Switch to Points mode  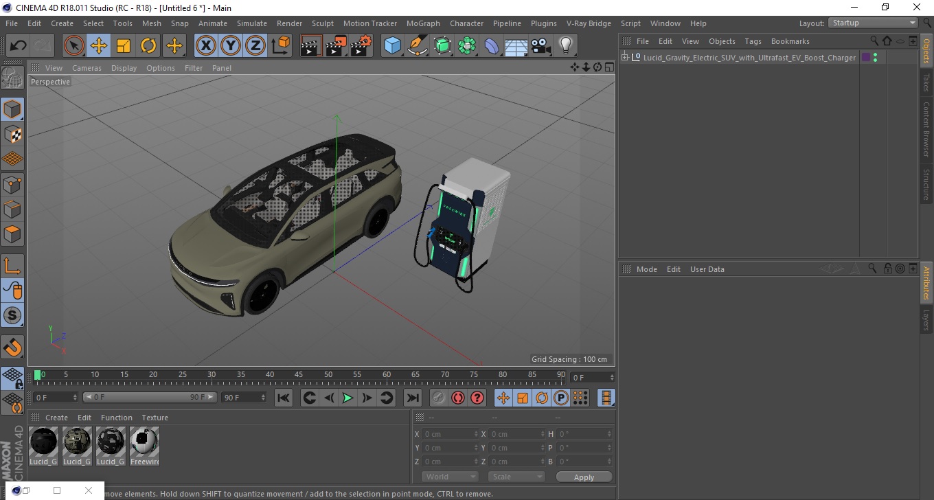(x=12, y=184)
